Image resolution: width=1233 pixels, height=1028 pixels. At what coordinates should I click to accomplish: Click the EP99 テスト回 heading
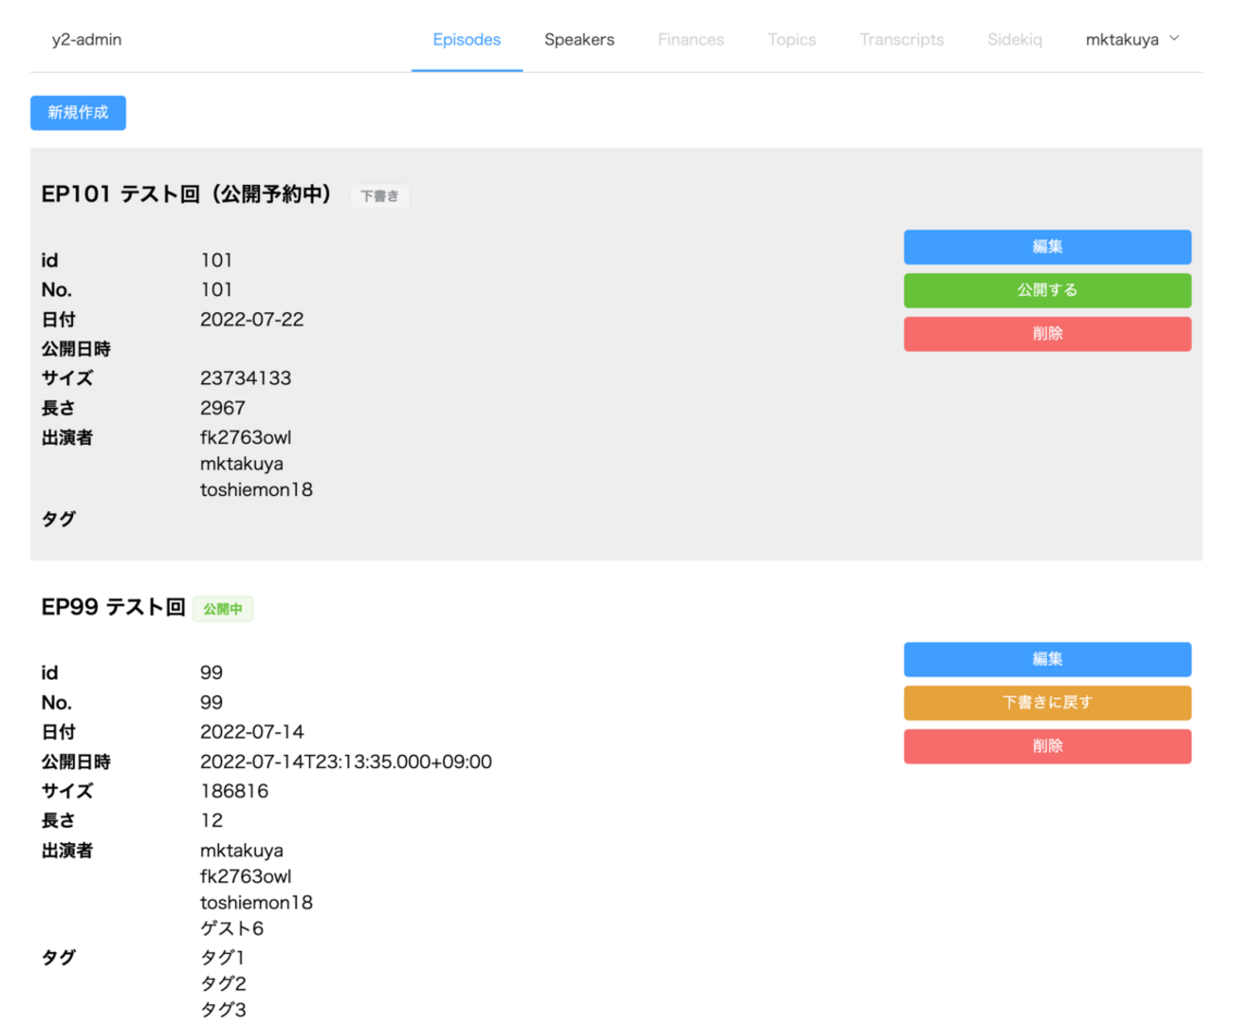tap(113, 607)
